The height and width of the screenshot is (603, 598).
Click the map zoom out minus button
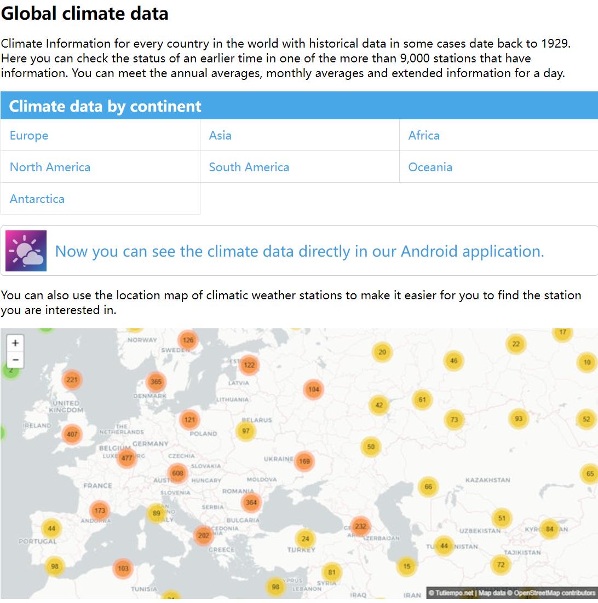click(15, 360)
